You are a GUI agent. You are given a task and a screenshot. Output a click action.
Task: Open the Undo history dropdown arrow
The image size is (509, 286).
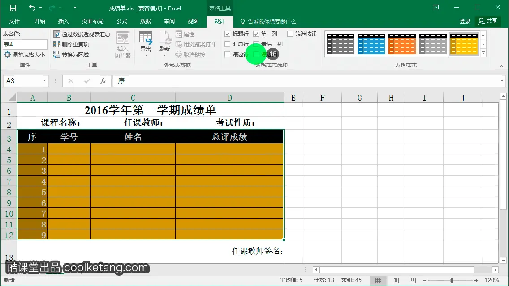click(41, 8)
